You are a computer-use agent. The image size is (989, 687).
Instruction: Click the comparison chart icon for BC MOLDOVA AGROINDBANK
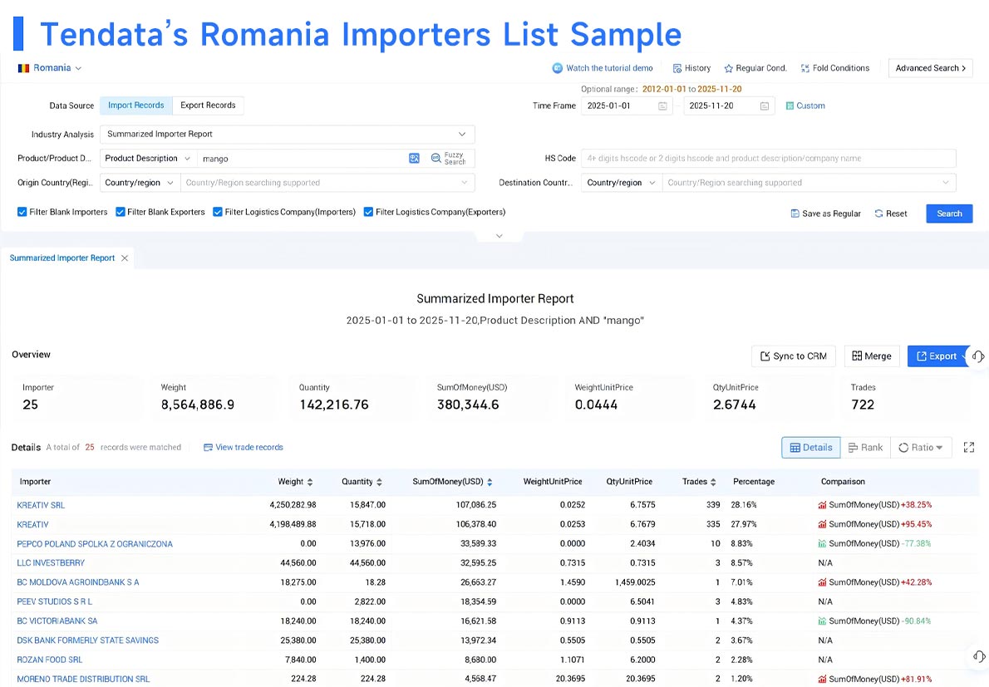tap(823, 582)
